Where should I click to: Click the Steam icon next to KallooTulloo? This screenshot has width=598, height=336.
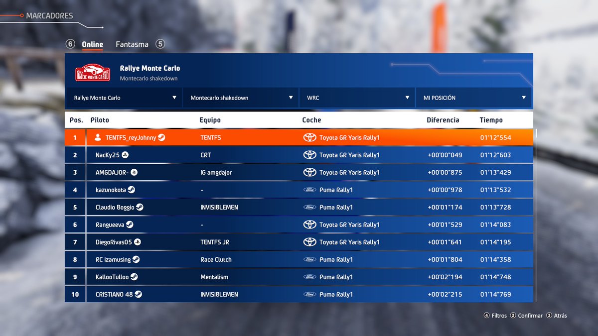[x=134, y=277]
